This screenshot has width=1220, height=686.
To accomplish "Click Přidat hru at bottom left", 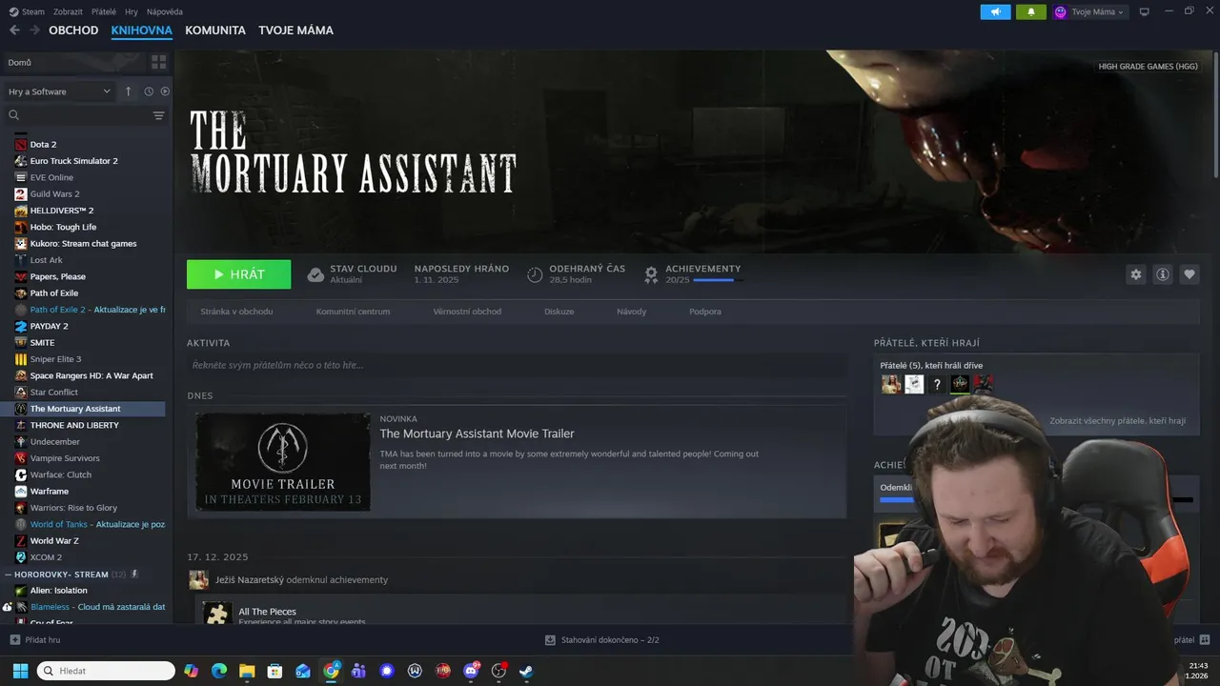I will coord(35,640).
